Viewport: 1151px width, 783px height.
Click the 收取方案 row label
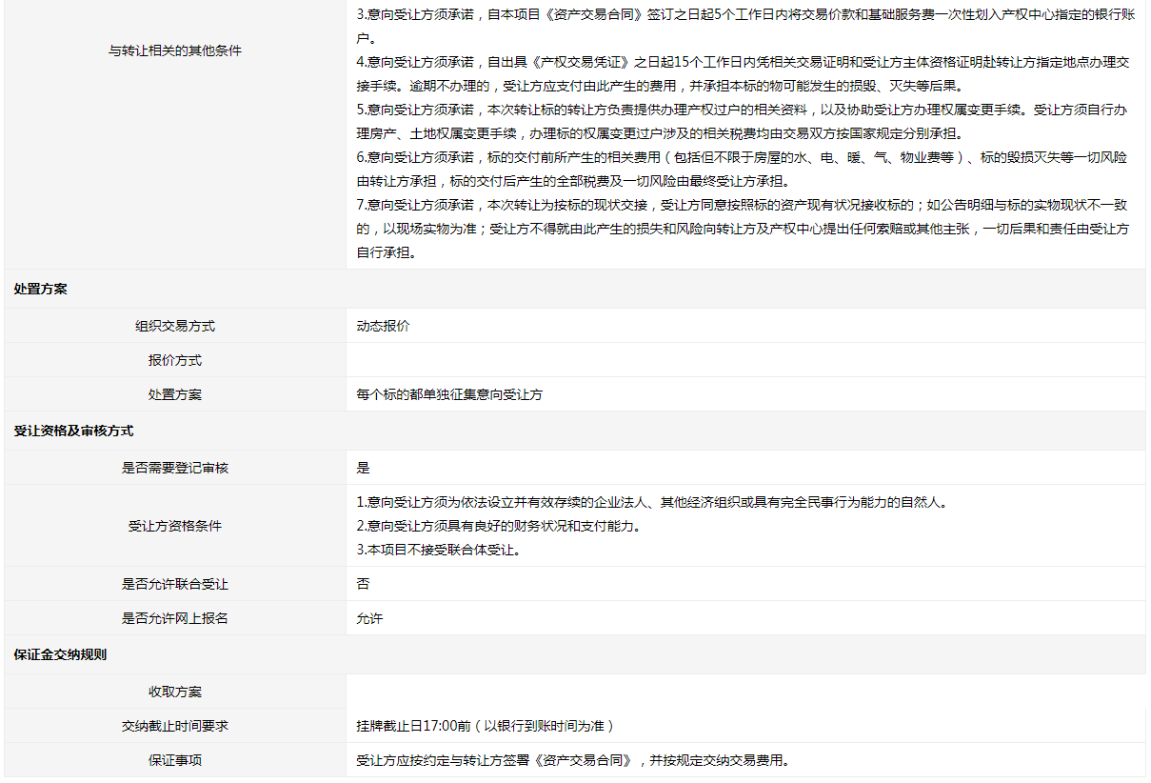point(174,692)
